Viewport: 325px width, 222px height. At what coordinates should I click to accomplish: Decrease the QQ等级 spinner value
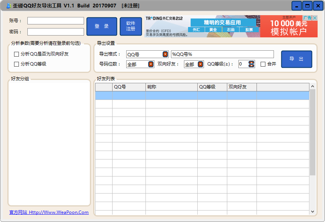click(251, 65)
